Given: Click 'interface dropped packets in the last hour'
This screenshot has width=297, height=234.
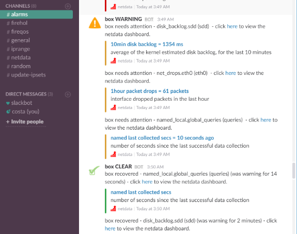Looking at the screenshot, I should [x=160, y=99].
